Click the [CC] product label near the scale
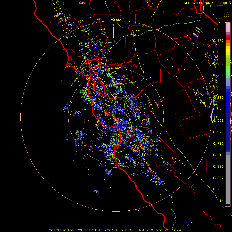232x232 pixels. 220,18
